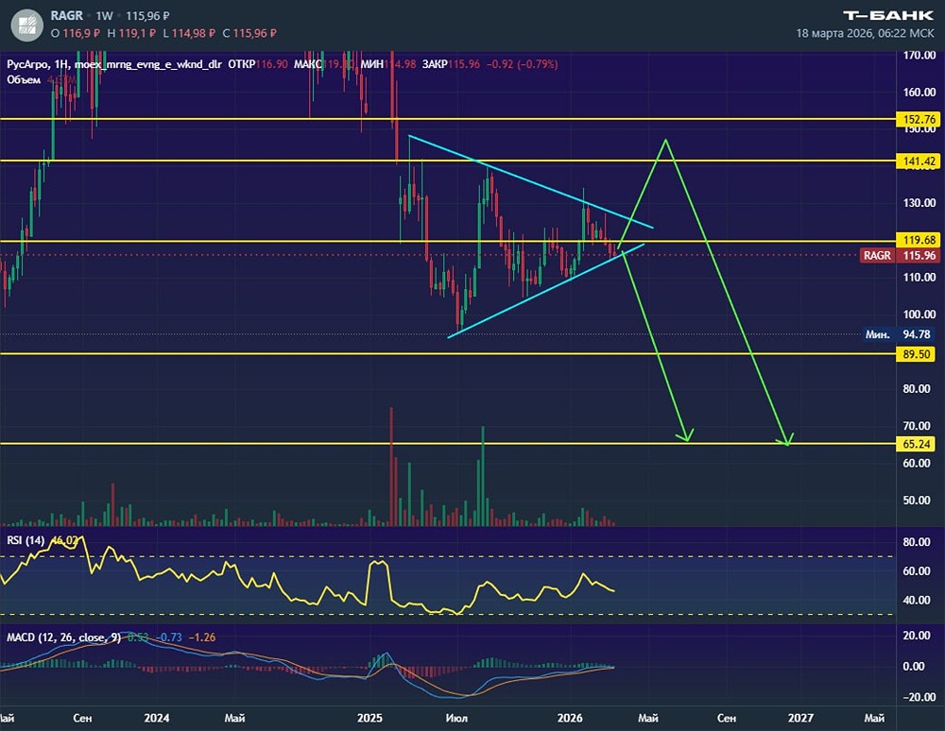Click the RSI (14) indicator label
The image size is (945, 731).
point(26,540)
